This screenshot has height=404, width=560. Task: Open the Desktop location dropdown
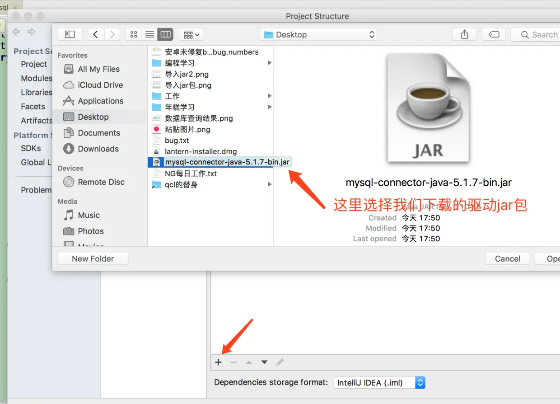pyautogui.click(x=318, y=34)
